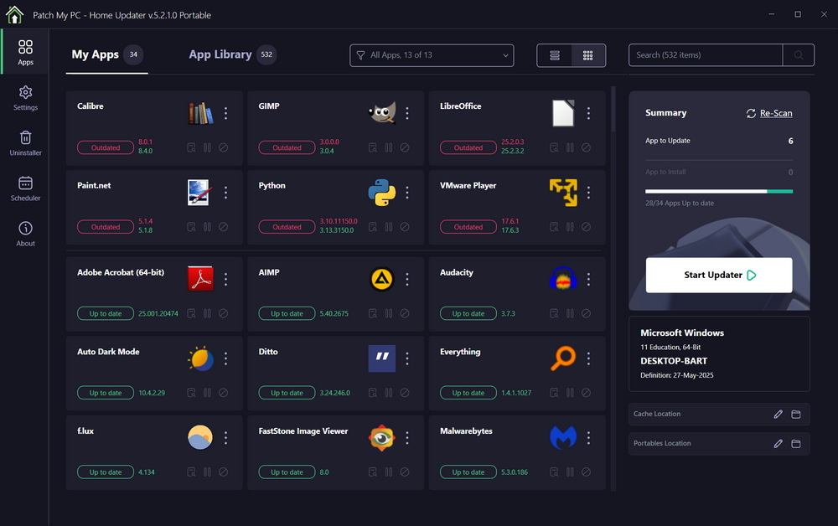
Task: Open the three-dot menu for GIMP
Action: [407, 113]
